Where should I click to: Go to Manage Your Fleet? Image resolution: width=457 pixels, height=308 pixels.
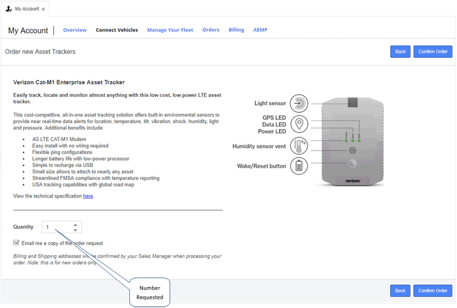click(x=170, y=30)
